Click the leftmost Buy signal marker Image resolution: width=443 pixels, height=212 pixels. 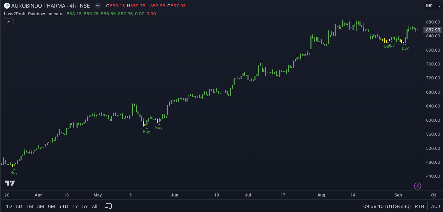point(14,172)
